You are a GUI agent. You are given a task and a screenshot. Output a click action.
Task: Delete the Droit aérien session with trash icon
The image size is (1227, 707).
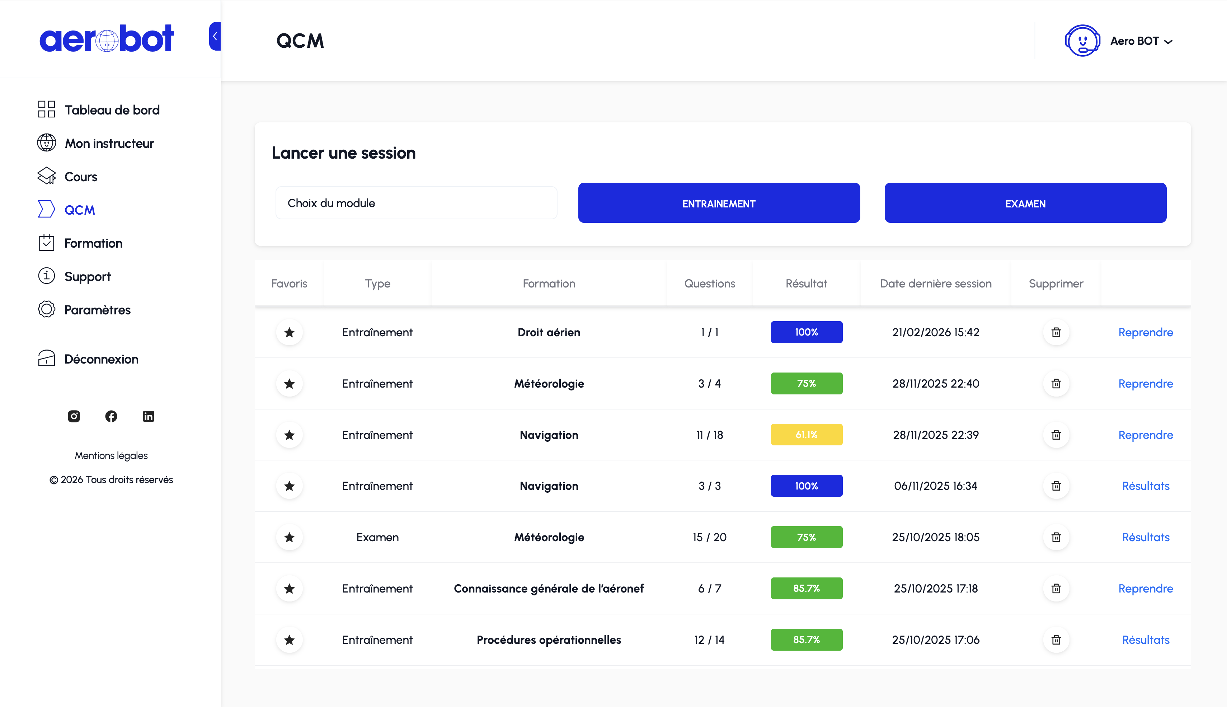(x=1056, y=333)
